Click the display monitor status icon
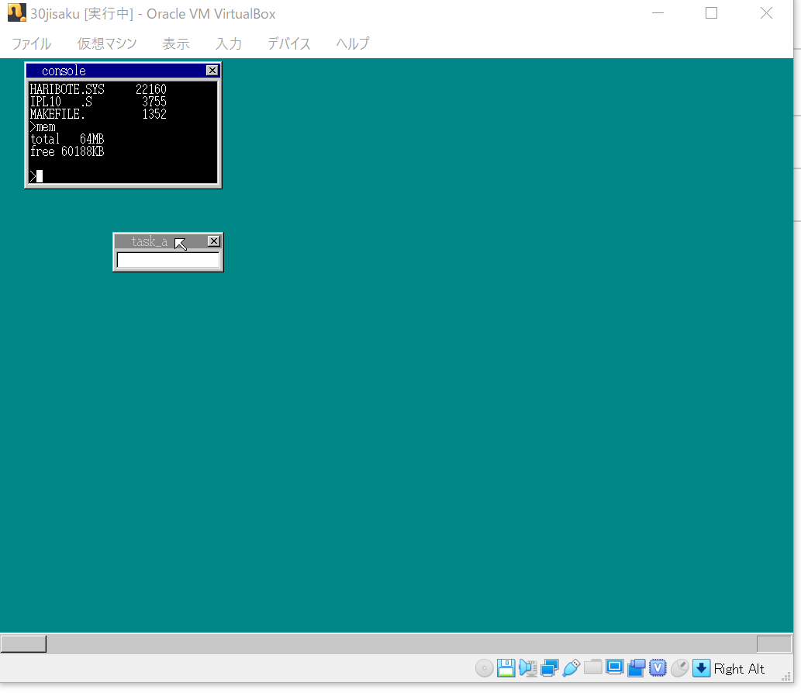This screenshot has height=693, width=801. tap(615, 667)
